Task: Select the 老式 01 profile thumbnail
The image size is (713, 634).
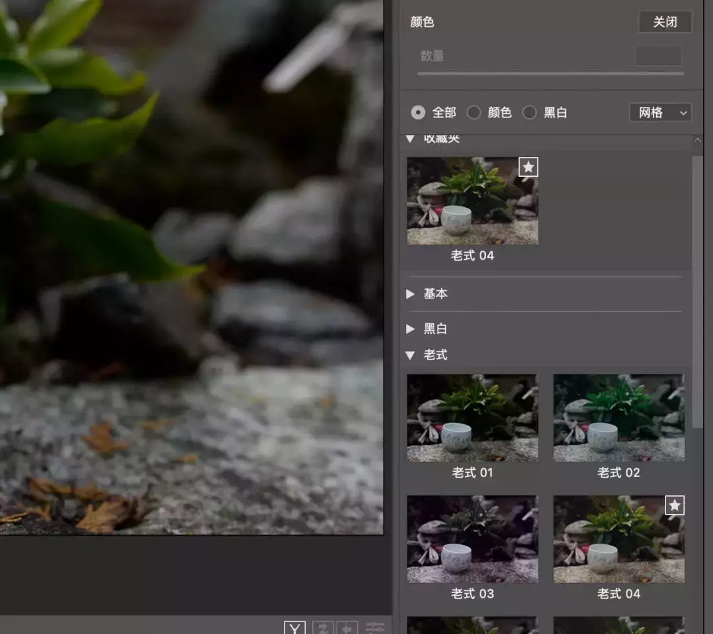Action: [473, 418]
